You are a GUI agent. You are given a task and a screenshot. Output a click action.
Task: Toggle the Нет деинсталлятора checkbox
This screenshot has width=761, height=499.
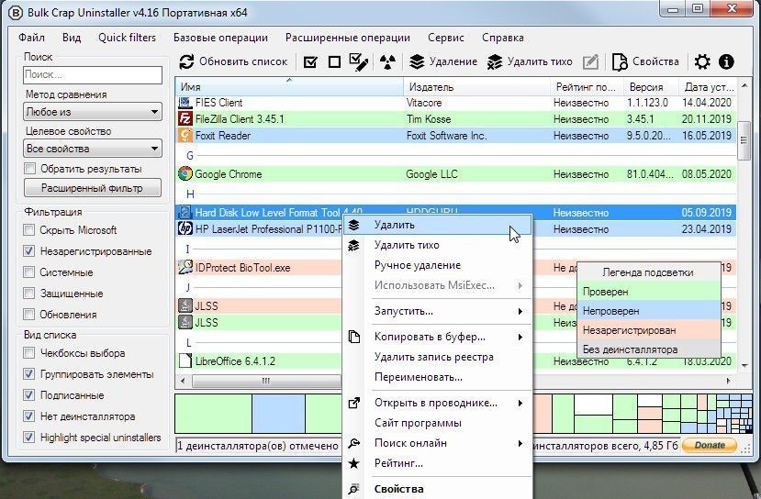29,416
